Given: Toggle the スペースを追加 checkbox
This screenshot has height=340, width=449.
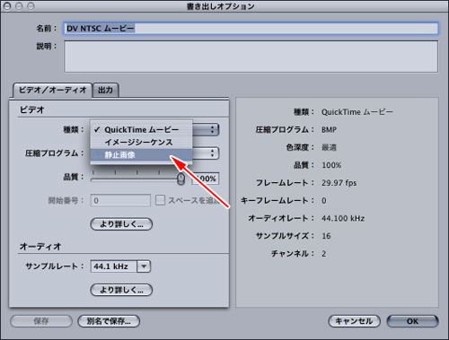Looking at the screenshot, I should (160, 200).
